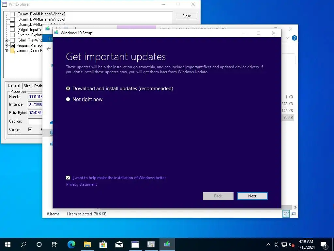
Task: Open Cortana from the taskbar
Action: (39, 244)
